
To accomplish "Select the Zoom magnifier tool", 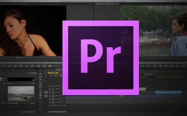I will pyautogui.click(x=41, y=98).
